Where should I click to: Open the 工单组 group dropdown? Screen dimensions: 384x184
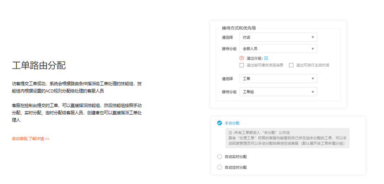click(x=278, y=92)
